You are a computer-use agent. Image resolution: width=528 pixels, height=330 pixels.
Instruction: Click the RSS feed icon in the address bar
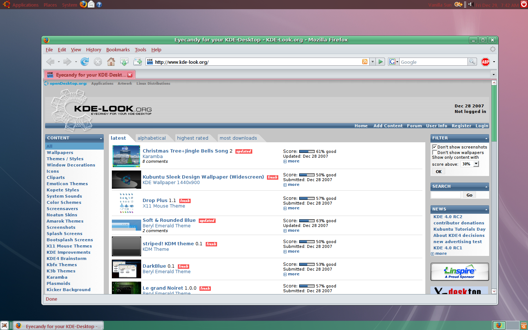pos(365,62)
